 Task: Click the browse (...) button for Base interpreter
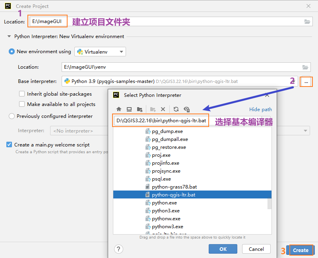tap(306, 82)
